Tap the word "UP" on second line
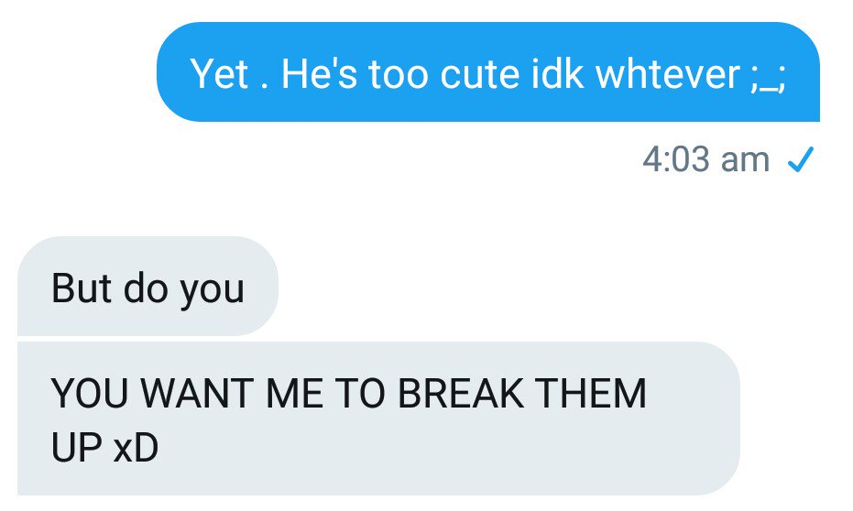Viewport: 853px width, 511px height. pyautogui.click(x=77, y=448)
